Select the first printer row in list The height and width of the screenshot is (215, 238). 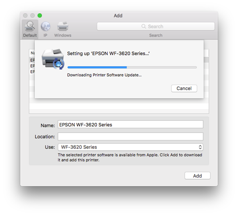point(32,60)
